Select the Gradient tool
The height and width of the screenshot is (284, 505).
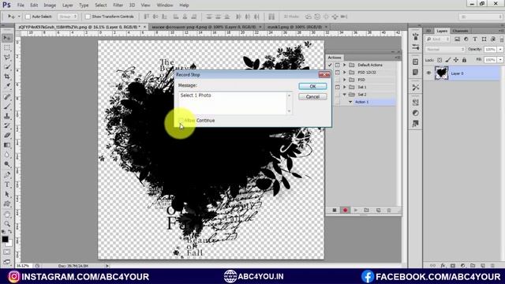point(7,145)
